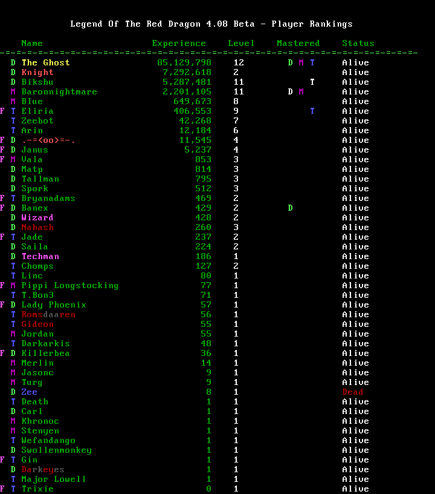Select the player Gin
The width and height of the screenshot is (435, 494).
[29, 460]
